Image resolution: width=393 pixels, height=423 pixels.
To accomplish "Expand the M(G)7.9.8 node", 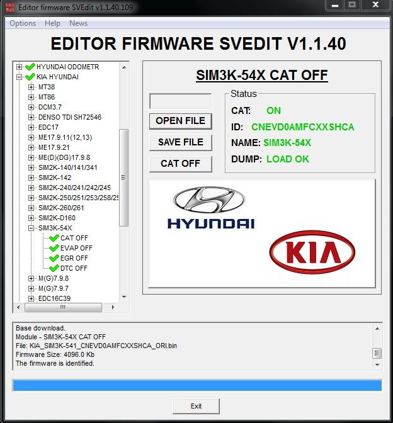I will point(31,278).
